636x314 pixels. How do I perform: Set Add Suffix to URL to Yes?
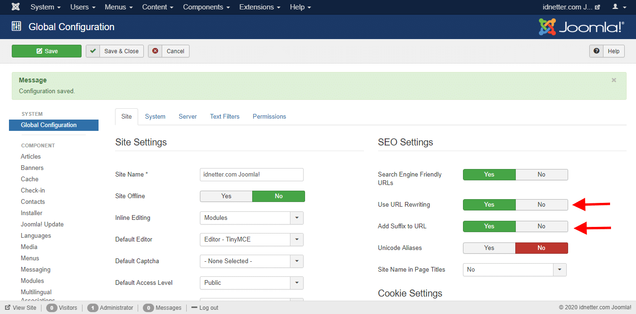pyautogui.click(x=489, y=226)
